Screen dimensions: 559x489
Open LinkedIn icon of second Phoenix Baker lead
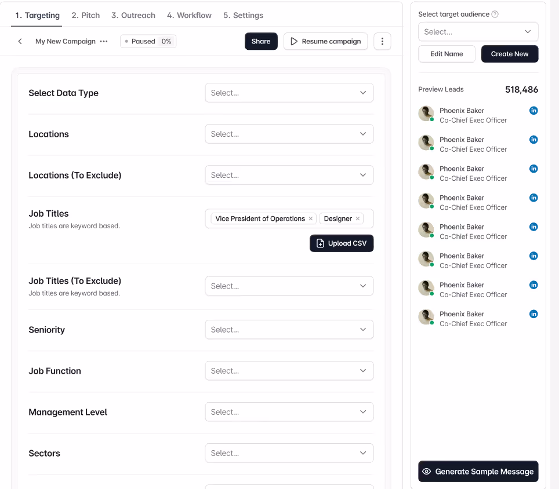coord(533,140)
